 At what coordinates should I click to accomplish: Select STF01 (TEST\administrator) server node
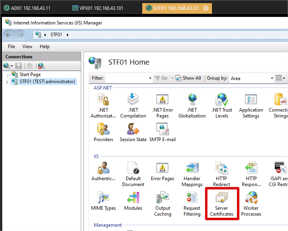tap(43, 82)
